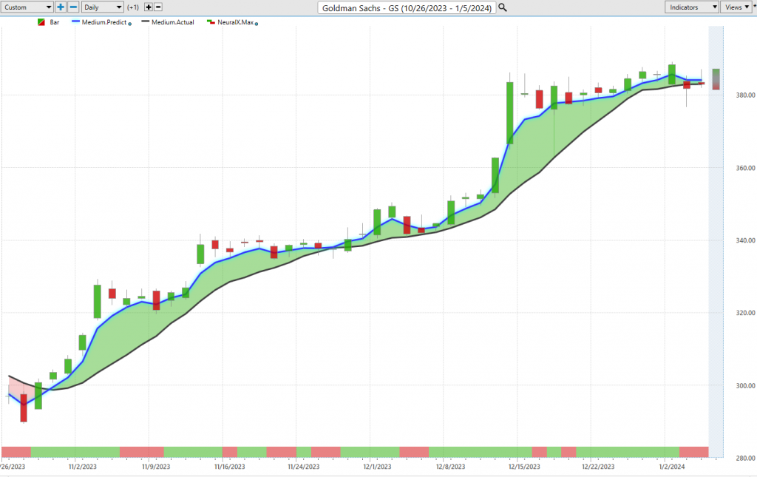
Task: Open the Daily interval dropdown
Action: click(102, 7)
